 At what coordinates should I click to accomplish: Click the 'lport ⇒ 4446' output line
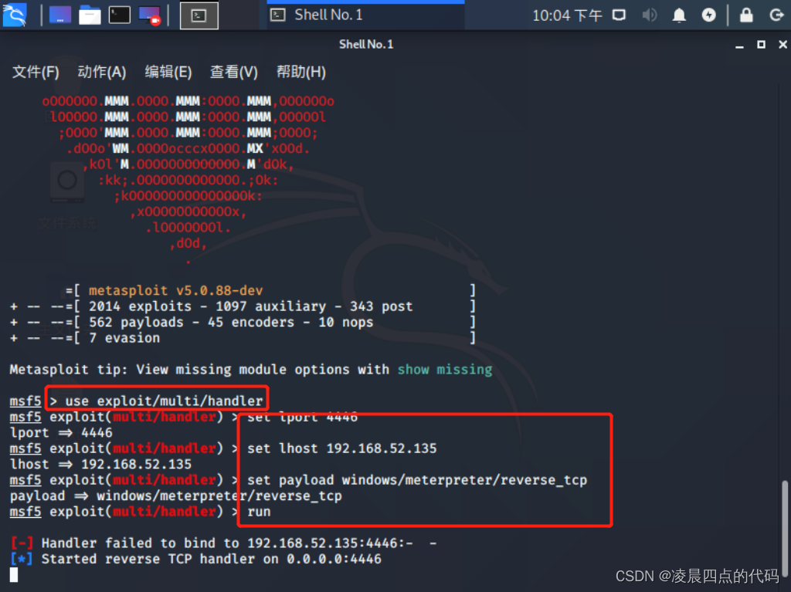[61, 433]
